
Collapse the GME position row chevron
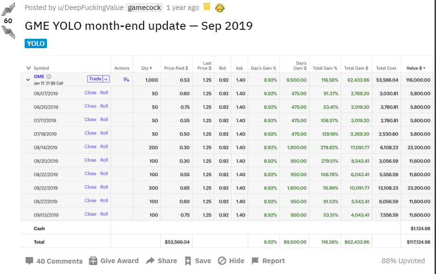(28, 80)
